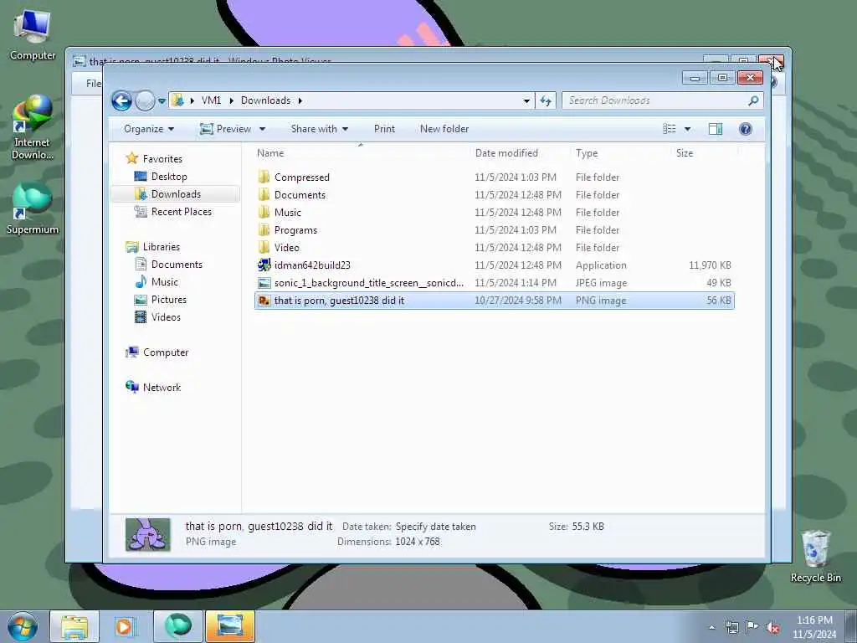857x643 pixels.
Task: Open the Windows Start button
Action: click(23, 626)
